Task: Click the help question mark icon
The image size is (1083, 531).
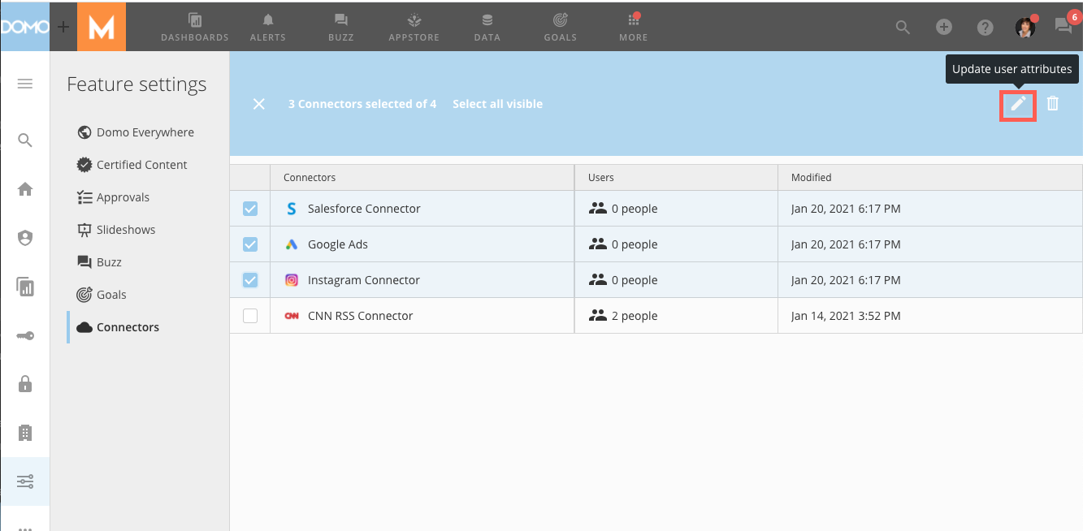Action: tap(985, 27)
